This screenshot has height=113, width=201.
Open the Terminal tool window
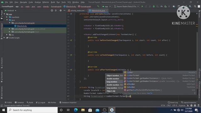pyautogui.click(x=19, y=102)
